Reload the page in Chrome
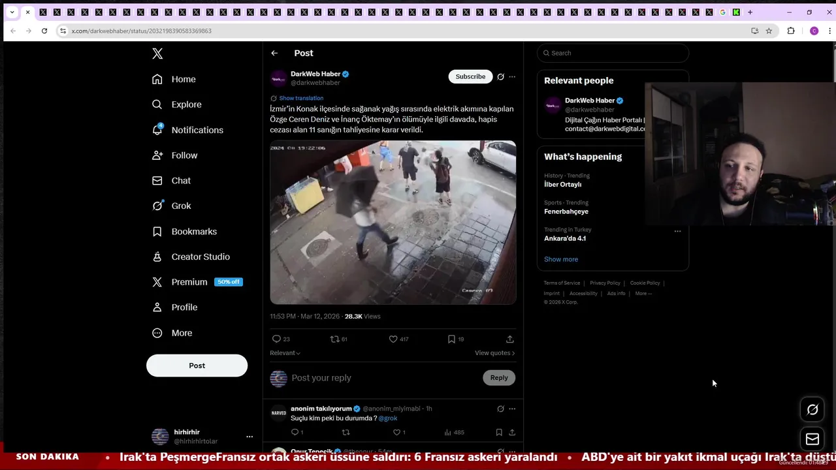This screenshot has width=836, height=470. coord(44,31)
